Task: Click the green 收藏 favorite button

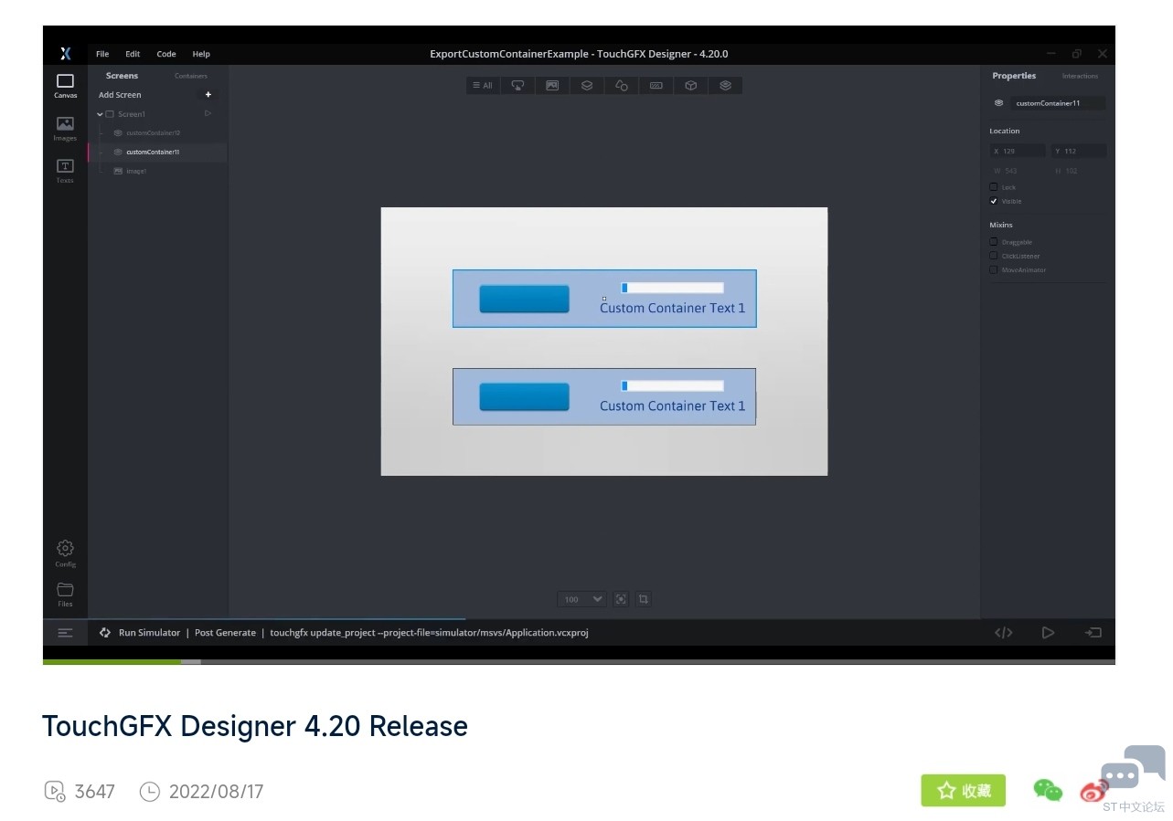Action: [963, 791]
